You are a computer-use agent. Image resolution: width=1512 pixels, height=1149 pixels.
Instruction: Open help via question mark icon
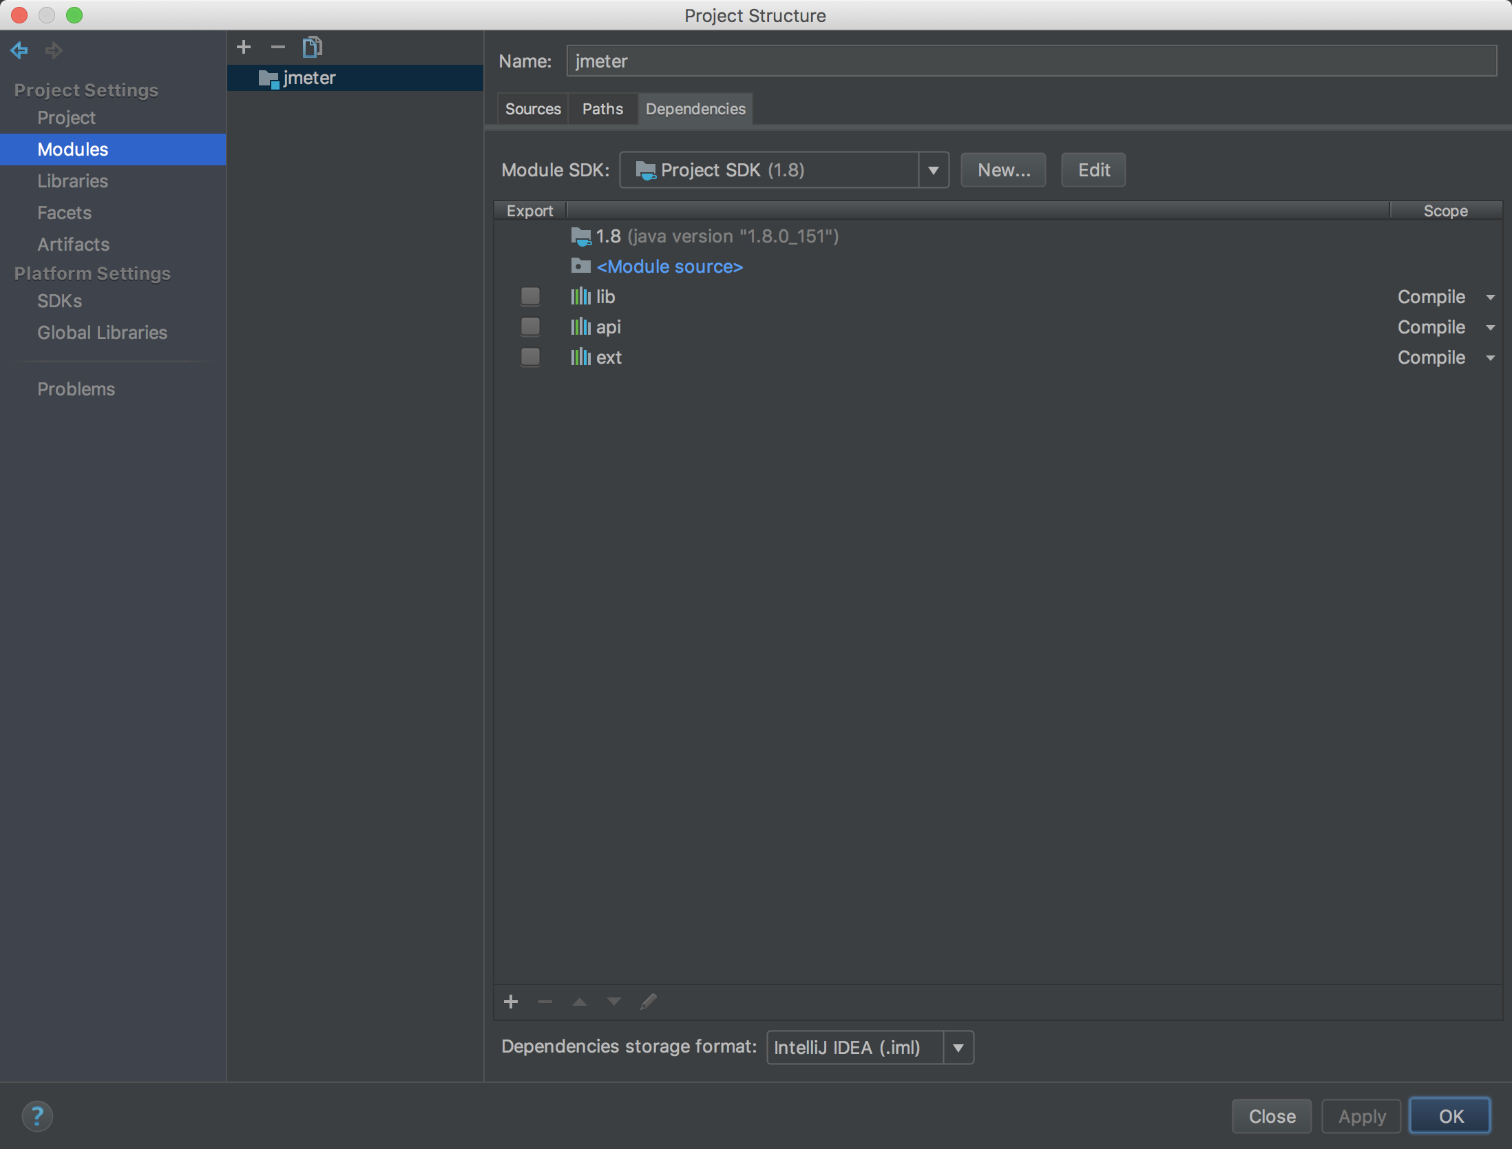[37, 1116]
